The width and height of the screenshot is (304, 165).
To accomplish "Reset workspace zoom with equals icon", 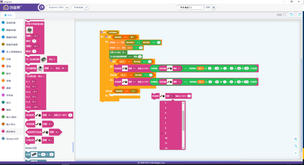I will point(296,153).
